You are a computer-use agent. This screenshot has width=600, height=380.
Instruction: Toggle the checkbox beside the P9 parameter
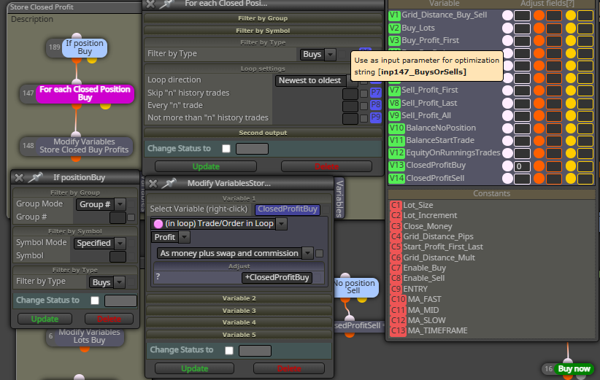point(364,118)
